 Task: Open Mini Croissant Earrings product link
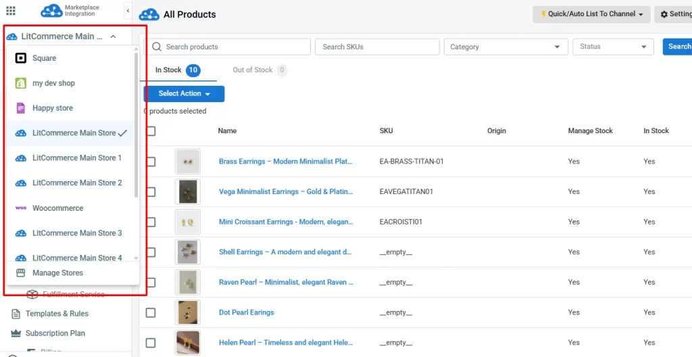click(x=286, y=222)
